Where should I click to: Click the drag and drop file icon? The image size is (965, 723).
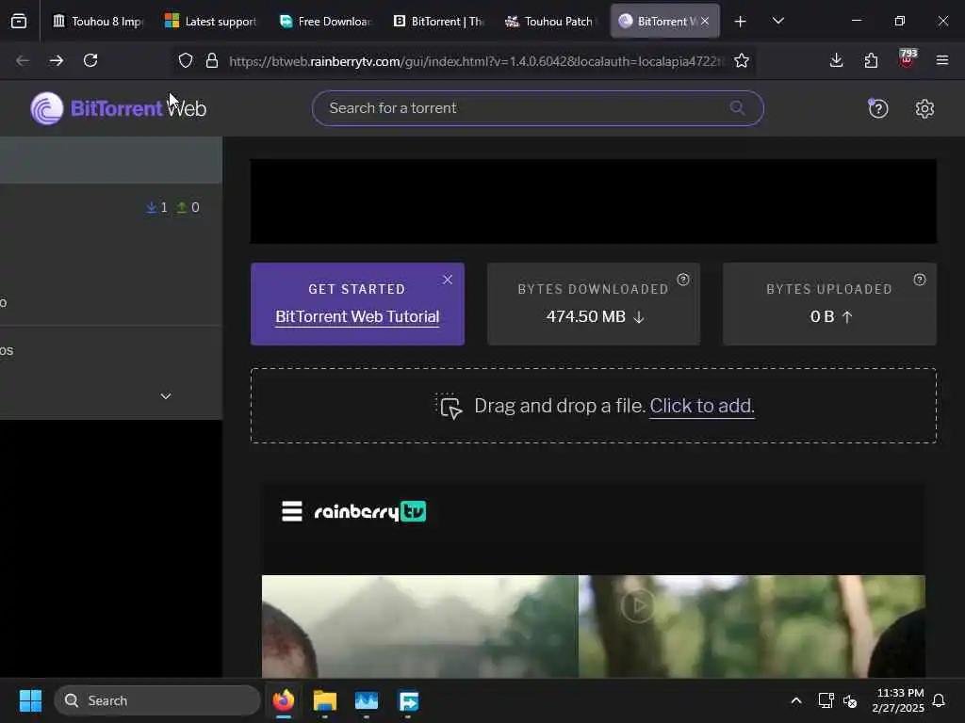(x=450, y=407)
